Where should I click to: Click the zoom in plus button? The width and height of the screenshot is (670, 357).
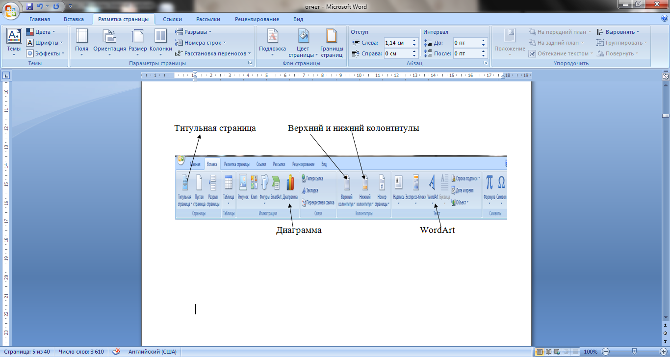[x=664, y=352]
